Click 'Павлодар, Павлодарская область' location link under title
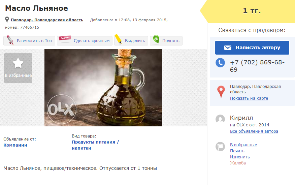295x185 pixels. click(47, 20)
